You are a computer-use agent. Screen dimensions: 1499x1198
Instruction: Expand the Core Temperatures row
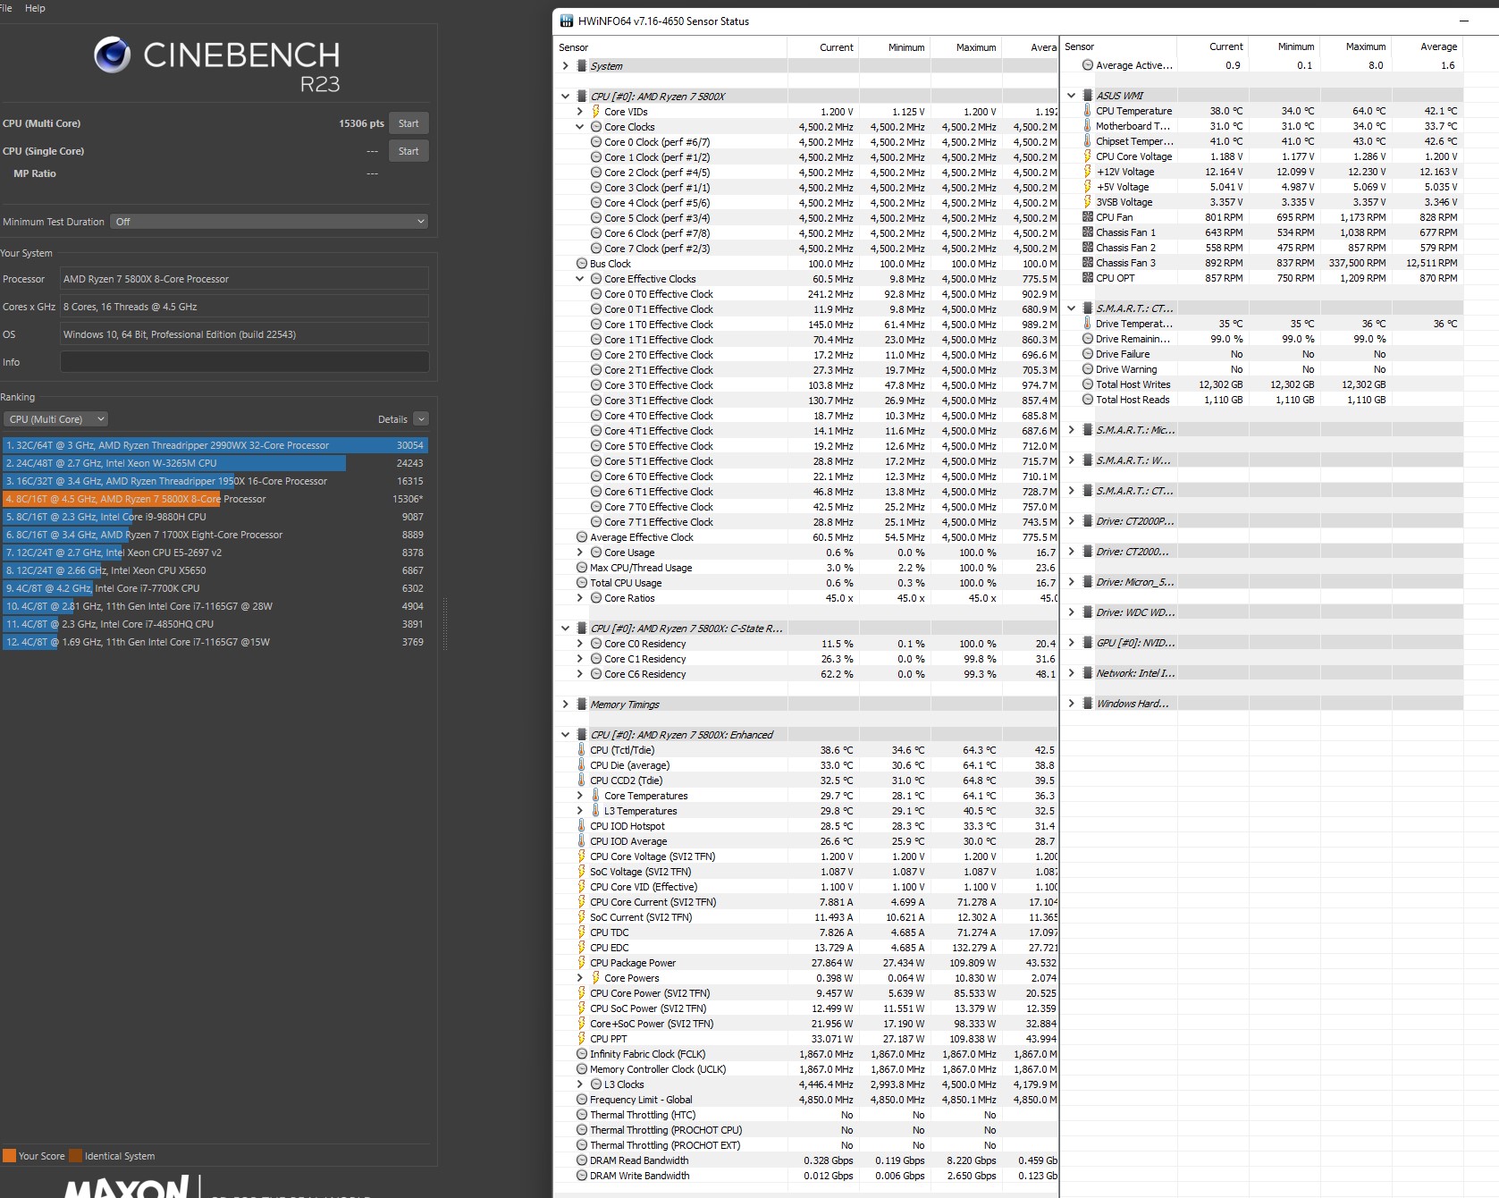[x=579, y=796]
